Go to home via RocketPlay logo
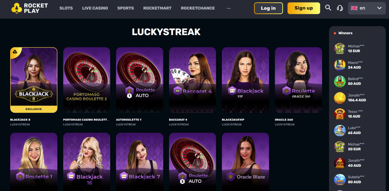Screen dimensions: 389x191 click(30, 8)
